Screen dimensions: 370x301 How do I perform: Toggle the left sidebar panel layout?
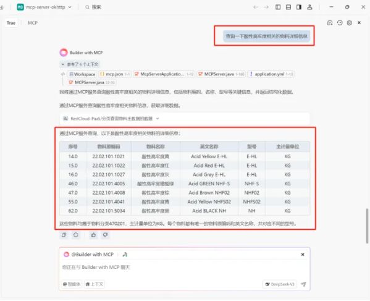[278, 7]
